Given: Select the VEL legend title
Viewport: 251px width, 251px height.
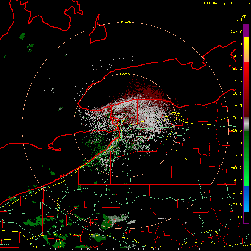Looking at the screenshot, I should pos(245,17).
